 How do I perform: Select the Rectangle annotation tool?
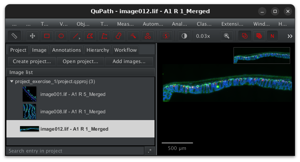point(47,36)
